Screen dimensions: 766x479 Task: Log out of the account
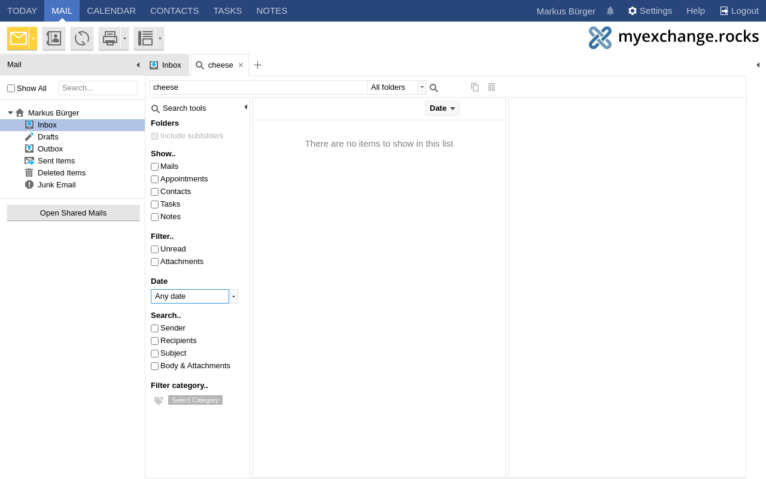click(739, 11)
